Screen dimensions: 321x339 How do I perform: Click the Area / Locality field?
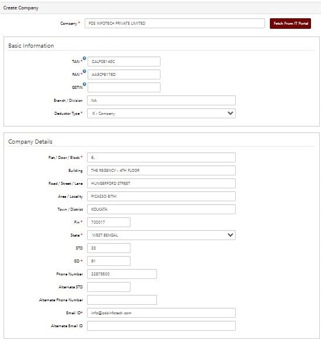point(161,197)
